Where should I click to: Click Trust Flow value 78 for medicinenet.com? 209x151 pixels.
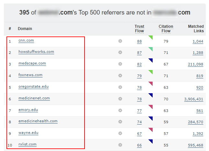[x=139, y=99]
